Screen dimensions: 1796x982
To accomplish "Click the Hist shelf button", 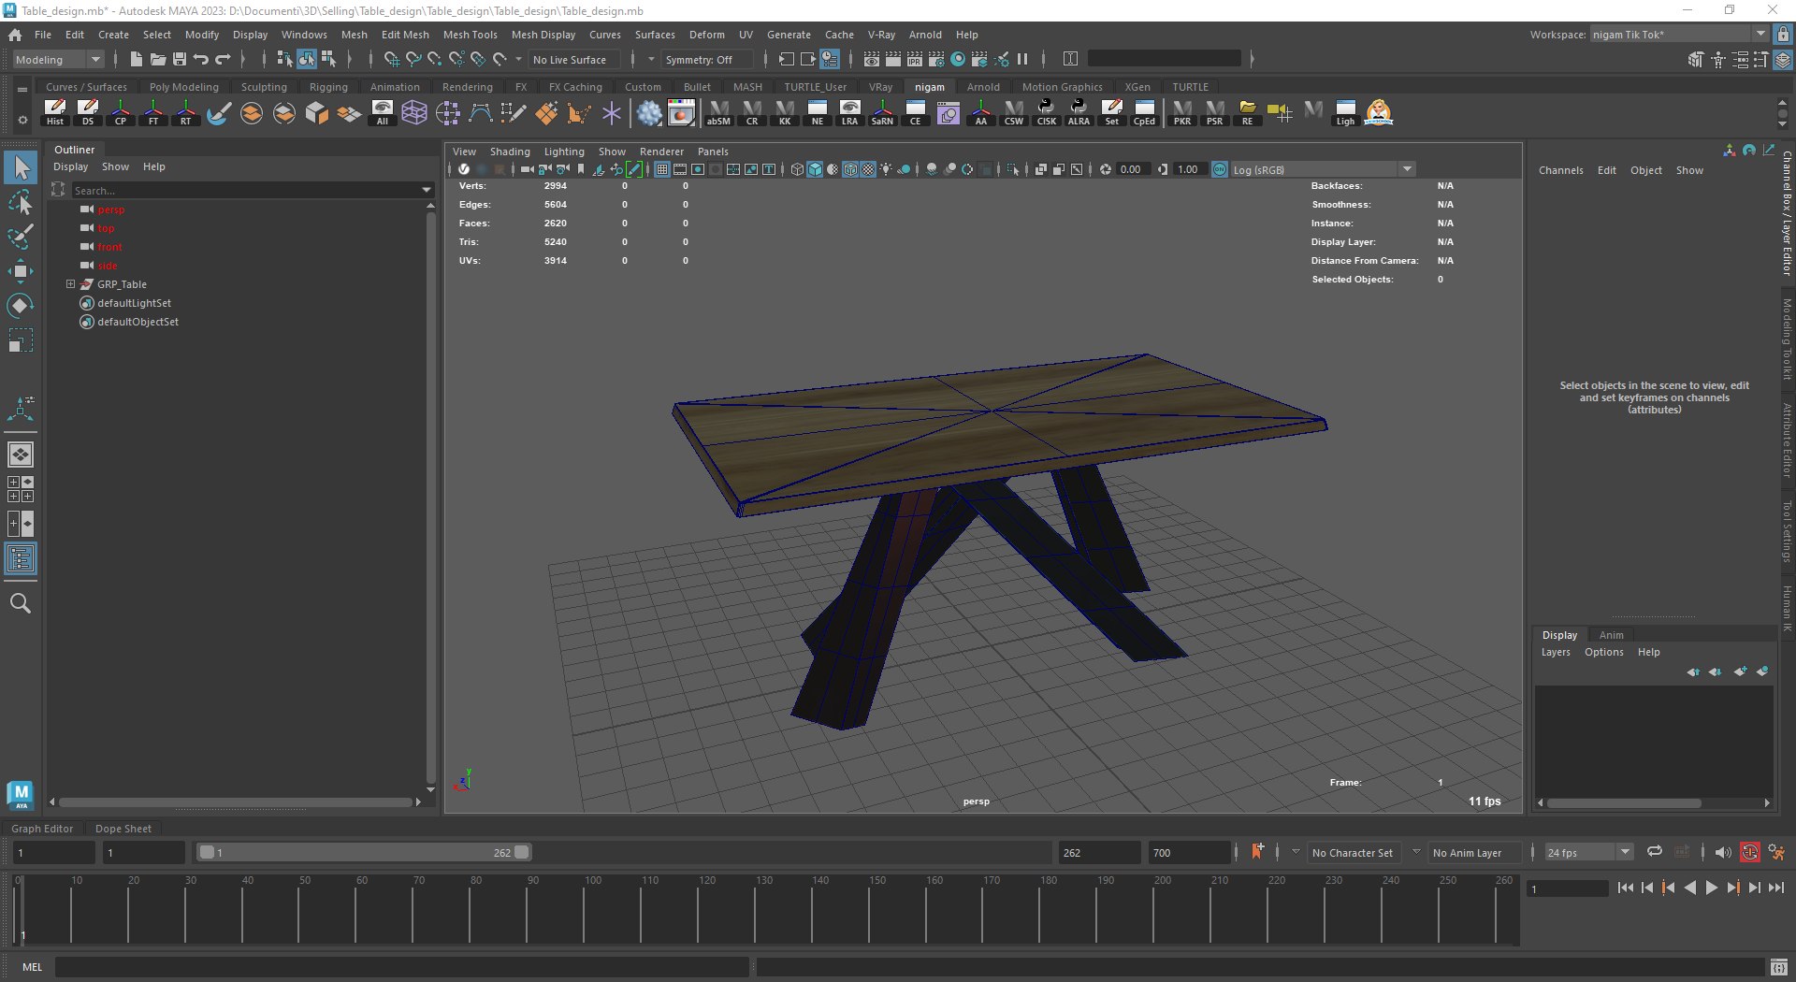I will point(55,112).
